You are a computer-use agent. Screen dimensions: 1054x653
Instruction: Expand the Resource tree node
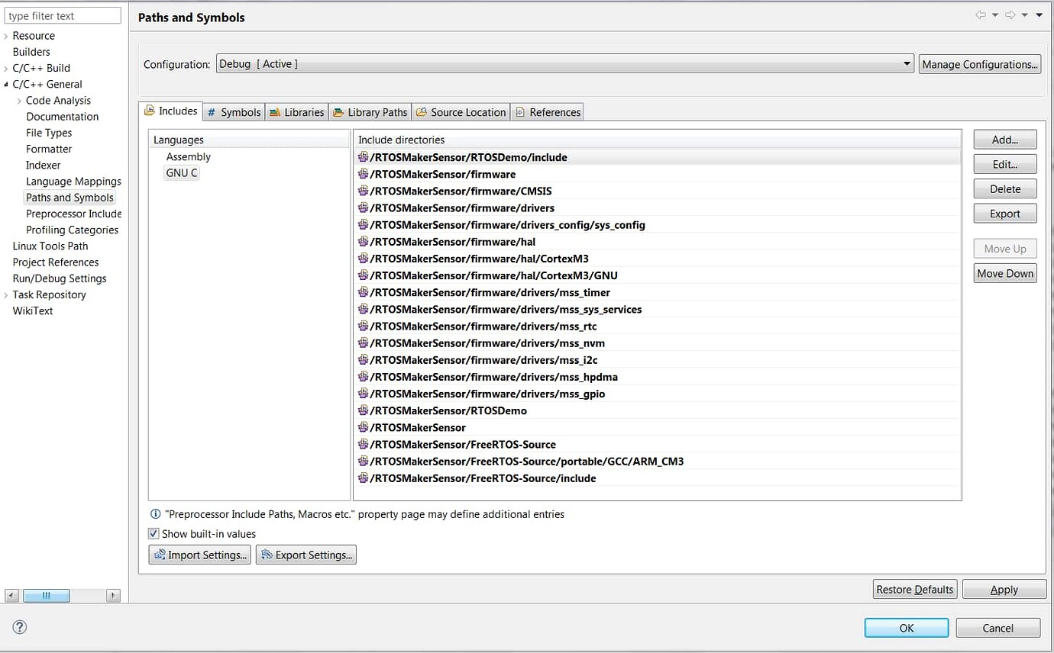[6, 35]
